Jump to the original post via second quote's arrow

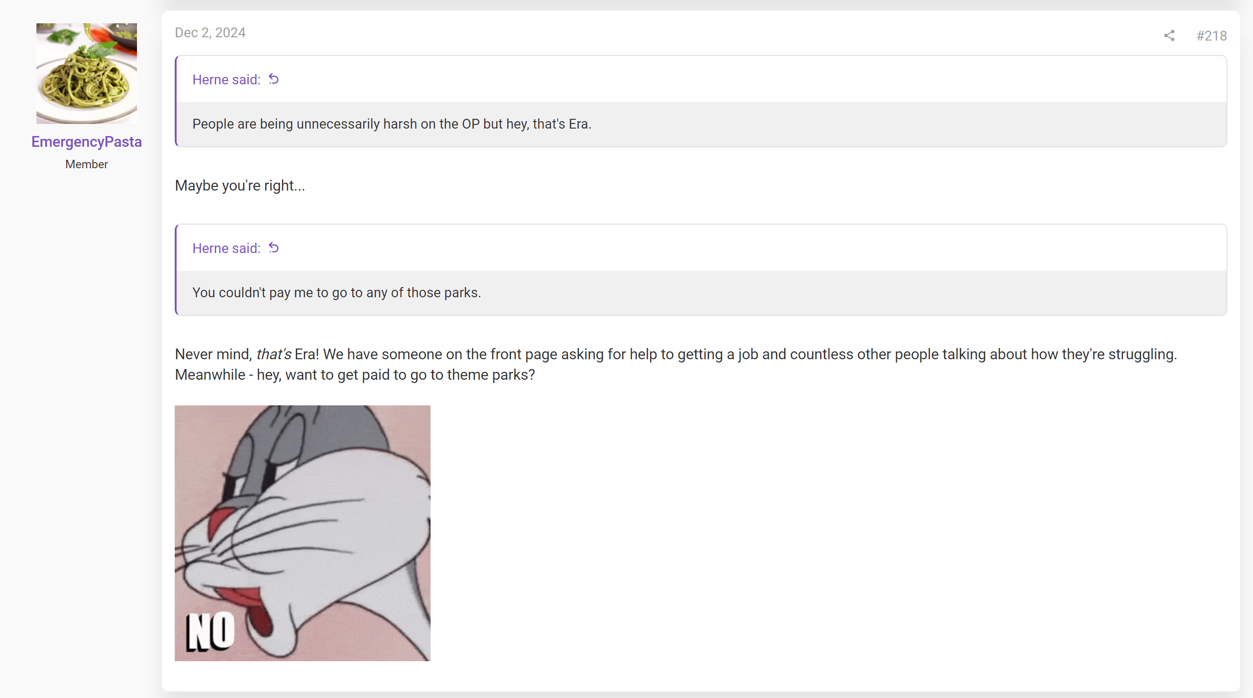[x=274, y=247]
